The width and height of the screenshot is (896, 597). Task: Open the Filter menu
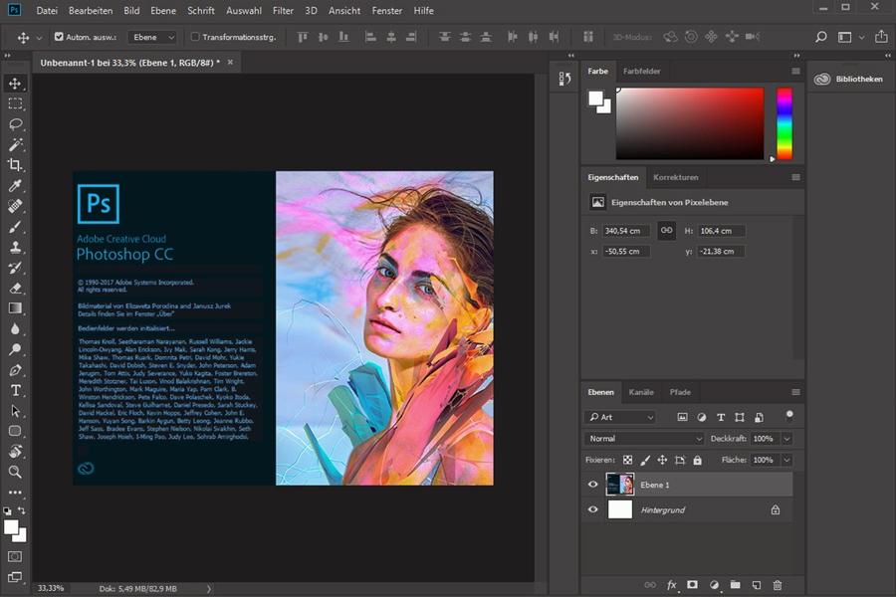pos(283,10)
